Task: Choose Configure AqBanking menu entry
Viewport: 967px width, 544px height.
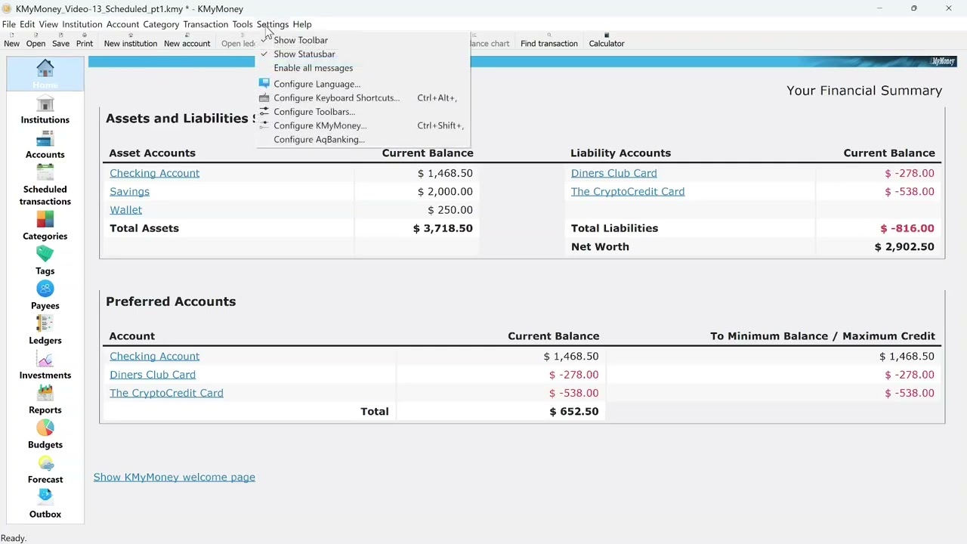Action: [363, 139]
